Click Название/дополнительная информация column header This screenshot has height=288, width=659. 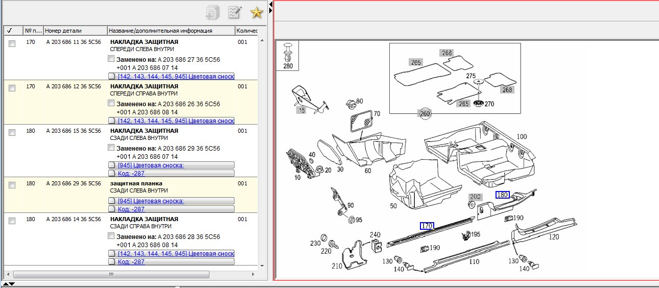point(171,31)
